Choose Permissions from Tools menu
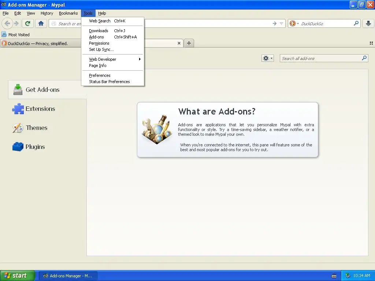This screenshot has width=375, height=281. point(113,43)
